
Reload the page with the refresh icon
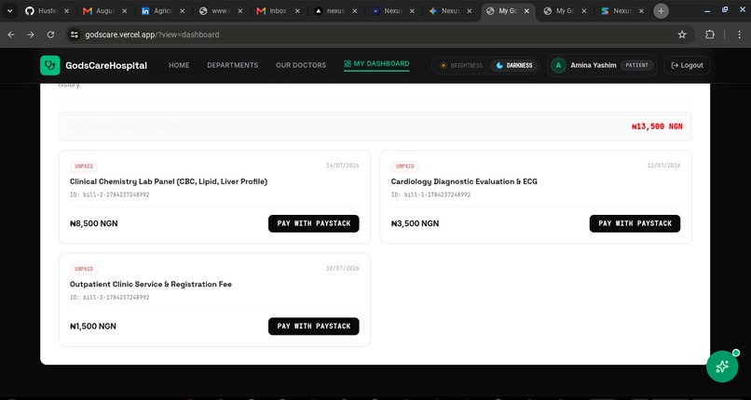pos(50,34)
